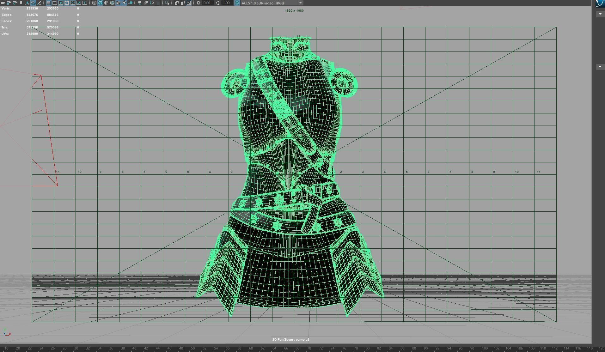Click the color space dropdown arrow
The width and height of the screenshot is (605, 352).
tap(300, 3)
